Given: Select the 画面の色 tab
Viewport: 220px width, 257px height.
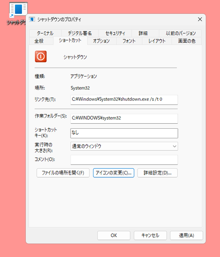Looking at the screenshot, I should (187, 41).
